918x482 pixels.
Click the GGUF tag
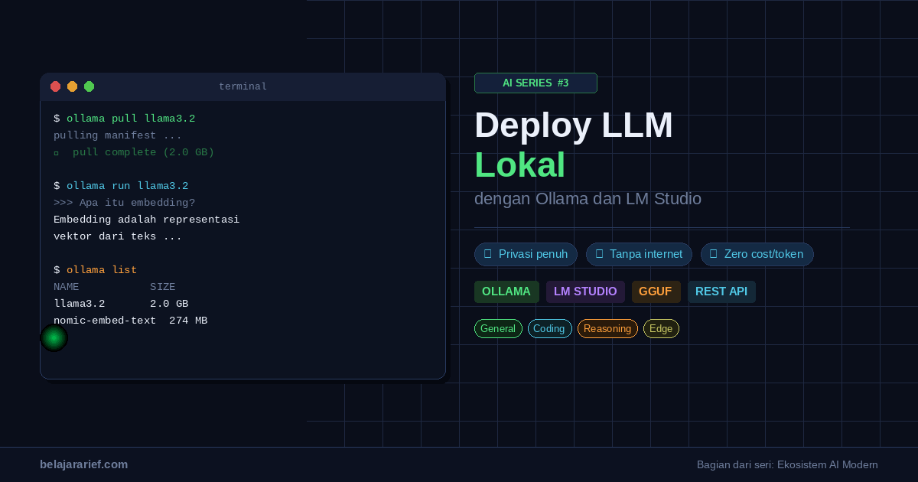tap(656, 291)
